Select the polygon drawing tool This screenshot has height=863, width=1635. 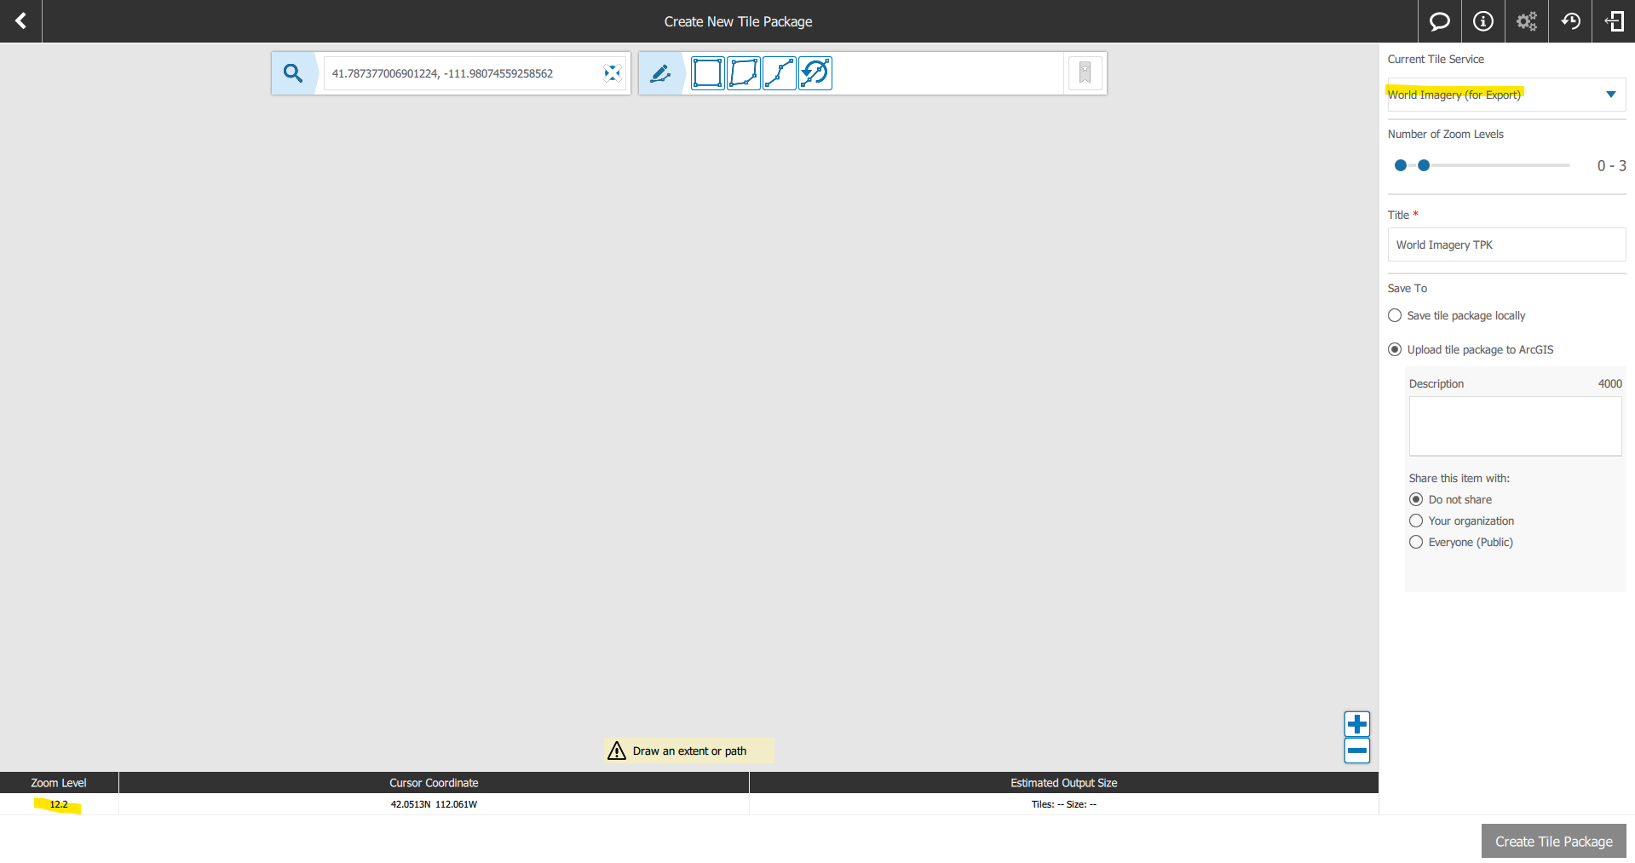(x=744, y=73)
